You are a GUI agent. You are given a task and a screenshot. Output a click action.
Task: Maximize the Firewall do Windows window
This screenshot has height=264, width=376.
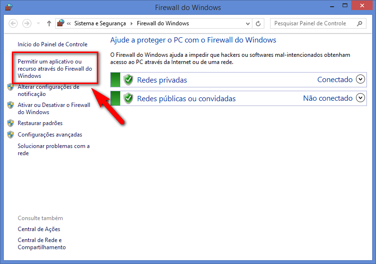[345, 6]
